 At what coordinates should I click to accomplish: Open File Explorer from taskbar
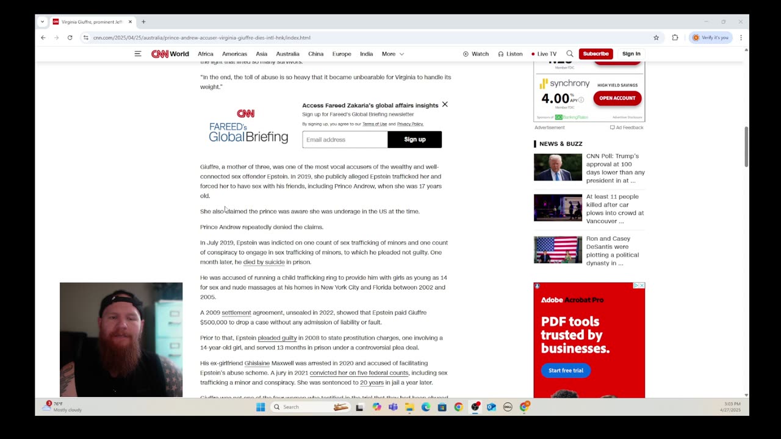409,407
